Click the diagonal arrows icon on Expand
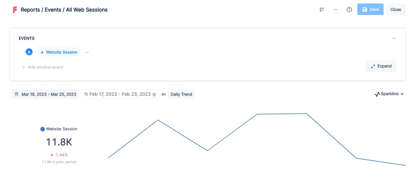This screenshot has height=177, width=415. (x=373, y=66)
